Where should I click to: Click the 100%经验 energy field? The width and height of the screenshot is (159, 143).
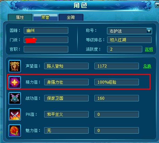tap(116, 82)
